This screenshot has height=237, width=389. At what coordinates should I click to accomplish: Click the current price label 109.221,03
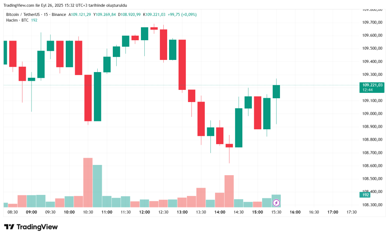[371, 85]
